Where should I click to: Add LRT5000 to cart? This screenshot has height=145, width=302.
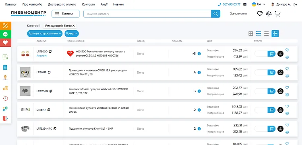271,54
